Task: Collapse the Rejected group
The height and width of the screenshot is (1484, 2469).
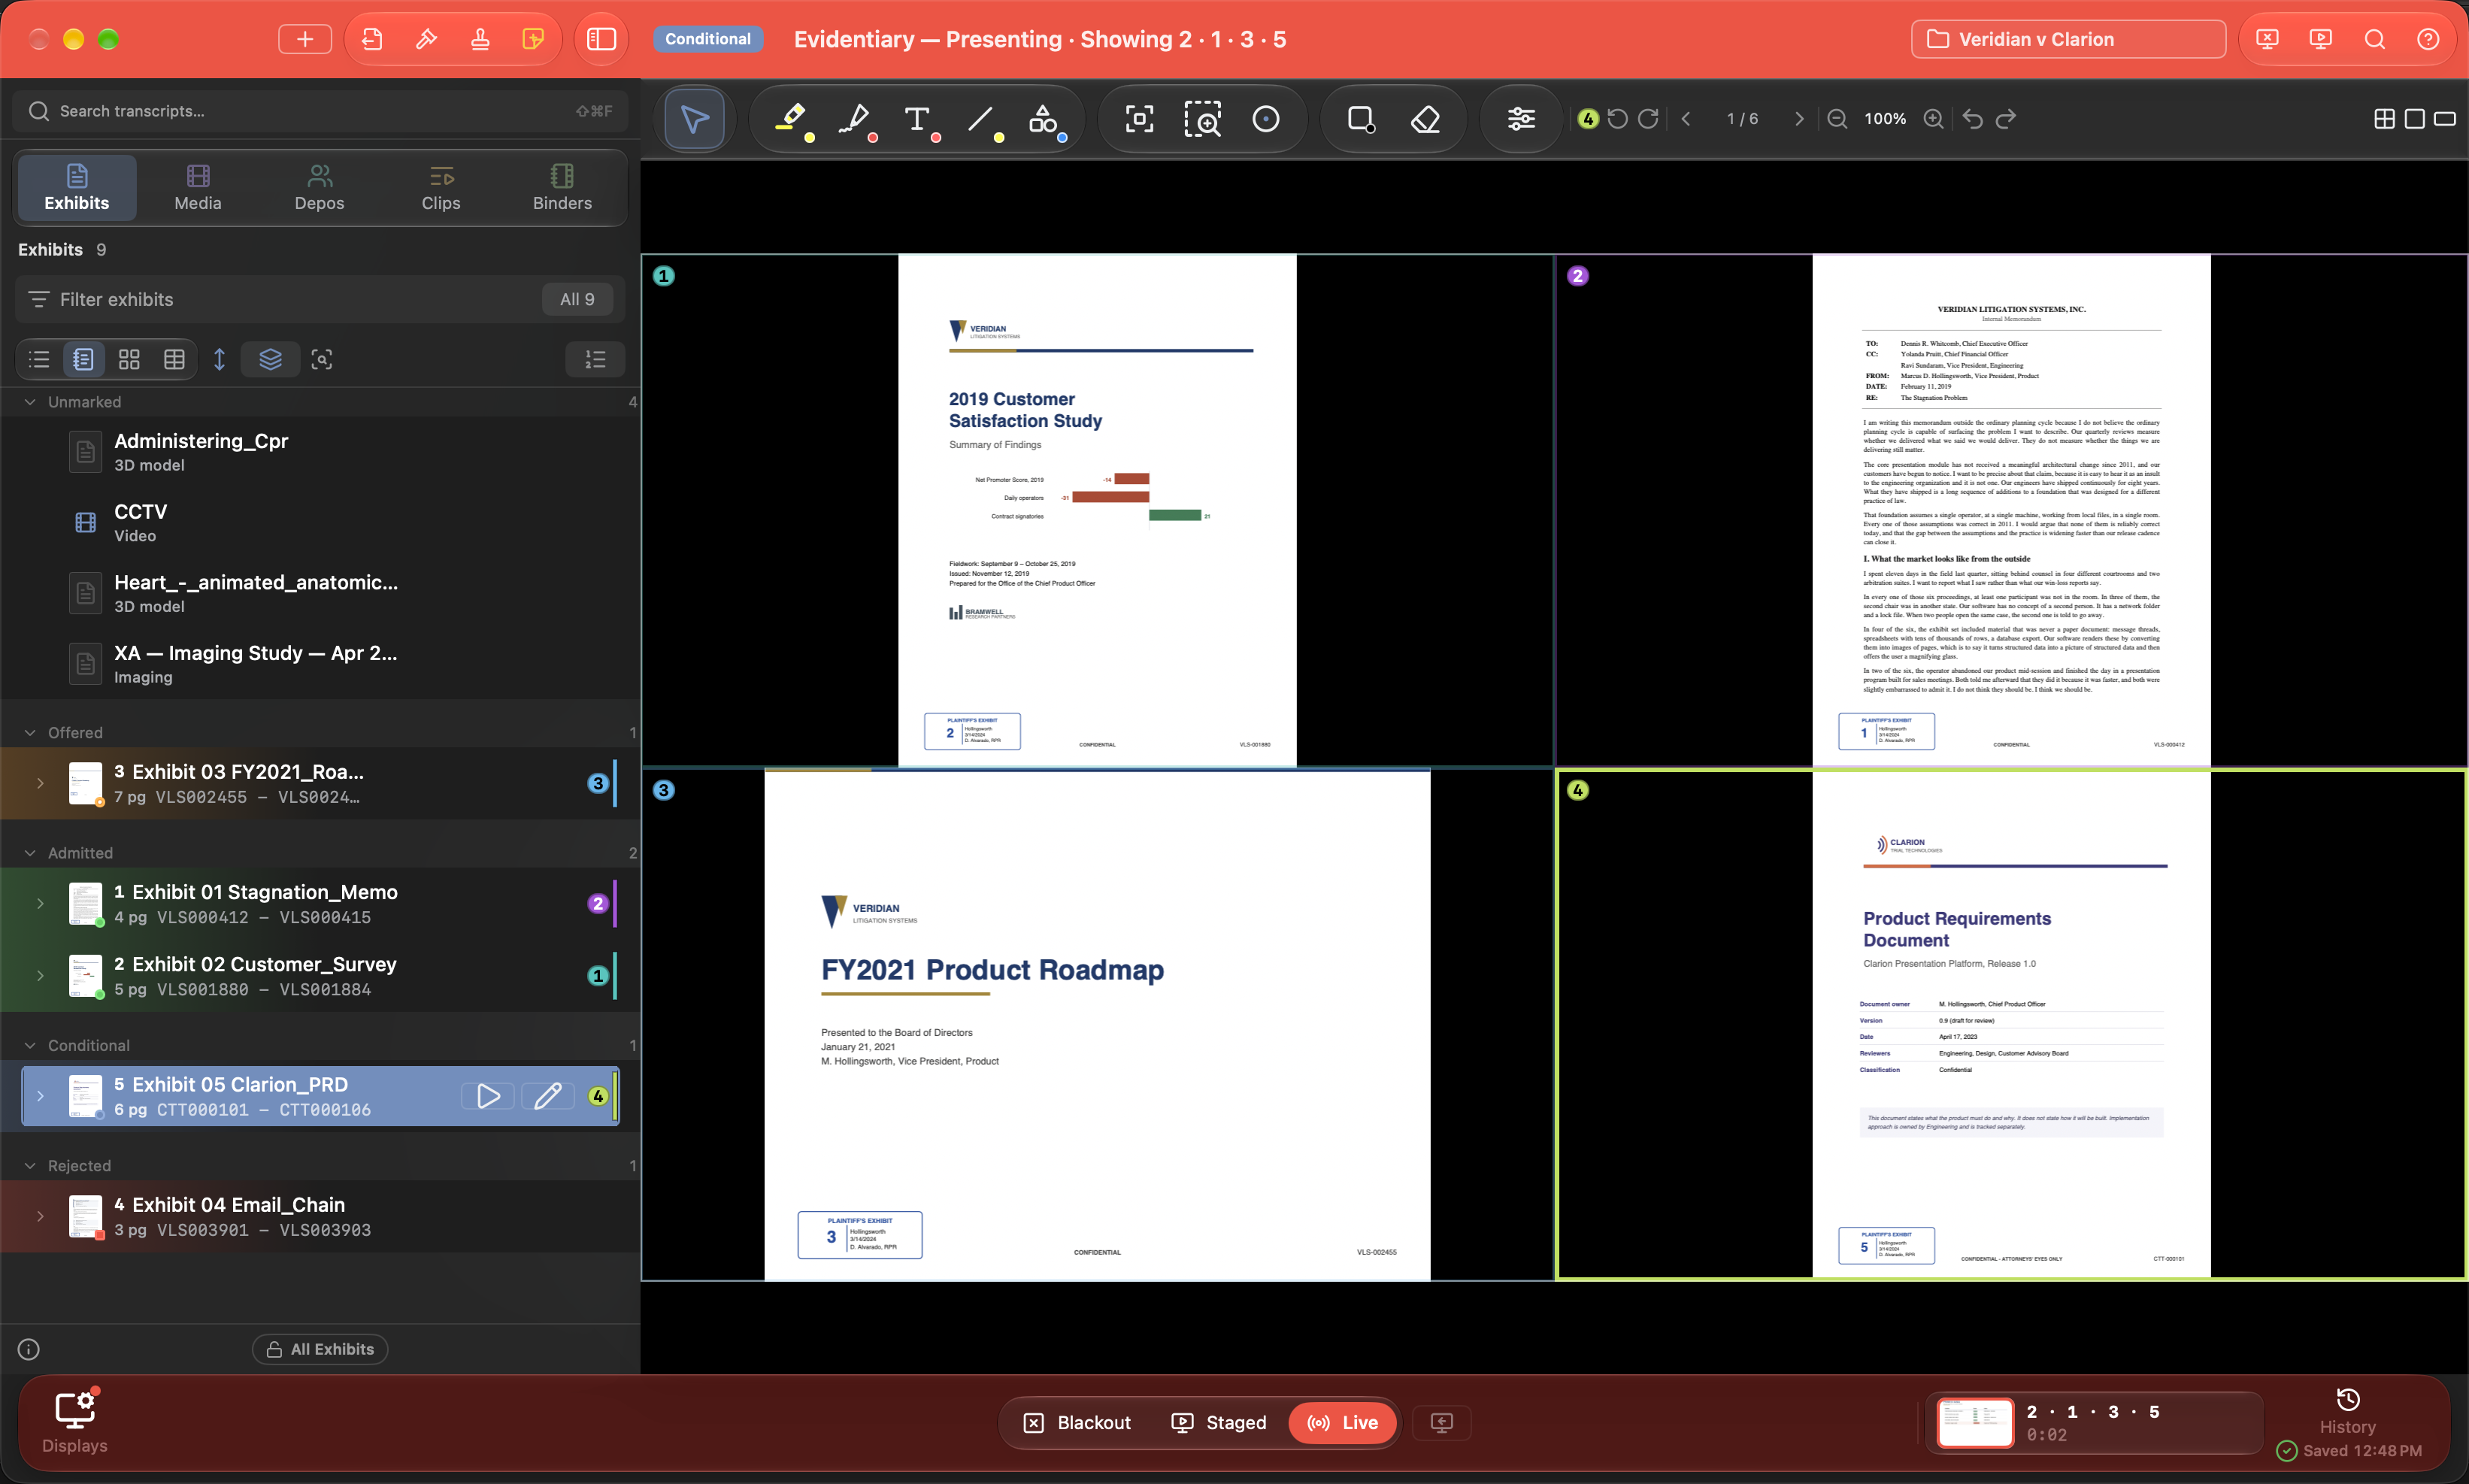Action: click(30, 1166)
